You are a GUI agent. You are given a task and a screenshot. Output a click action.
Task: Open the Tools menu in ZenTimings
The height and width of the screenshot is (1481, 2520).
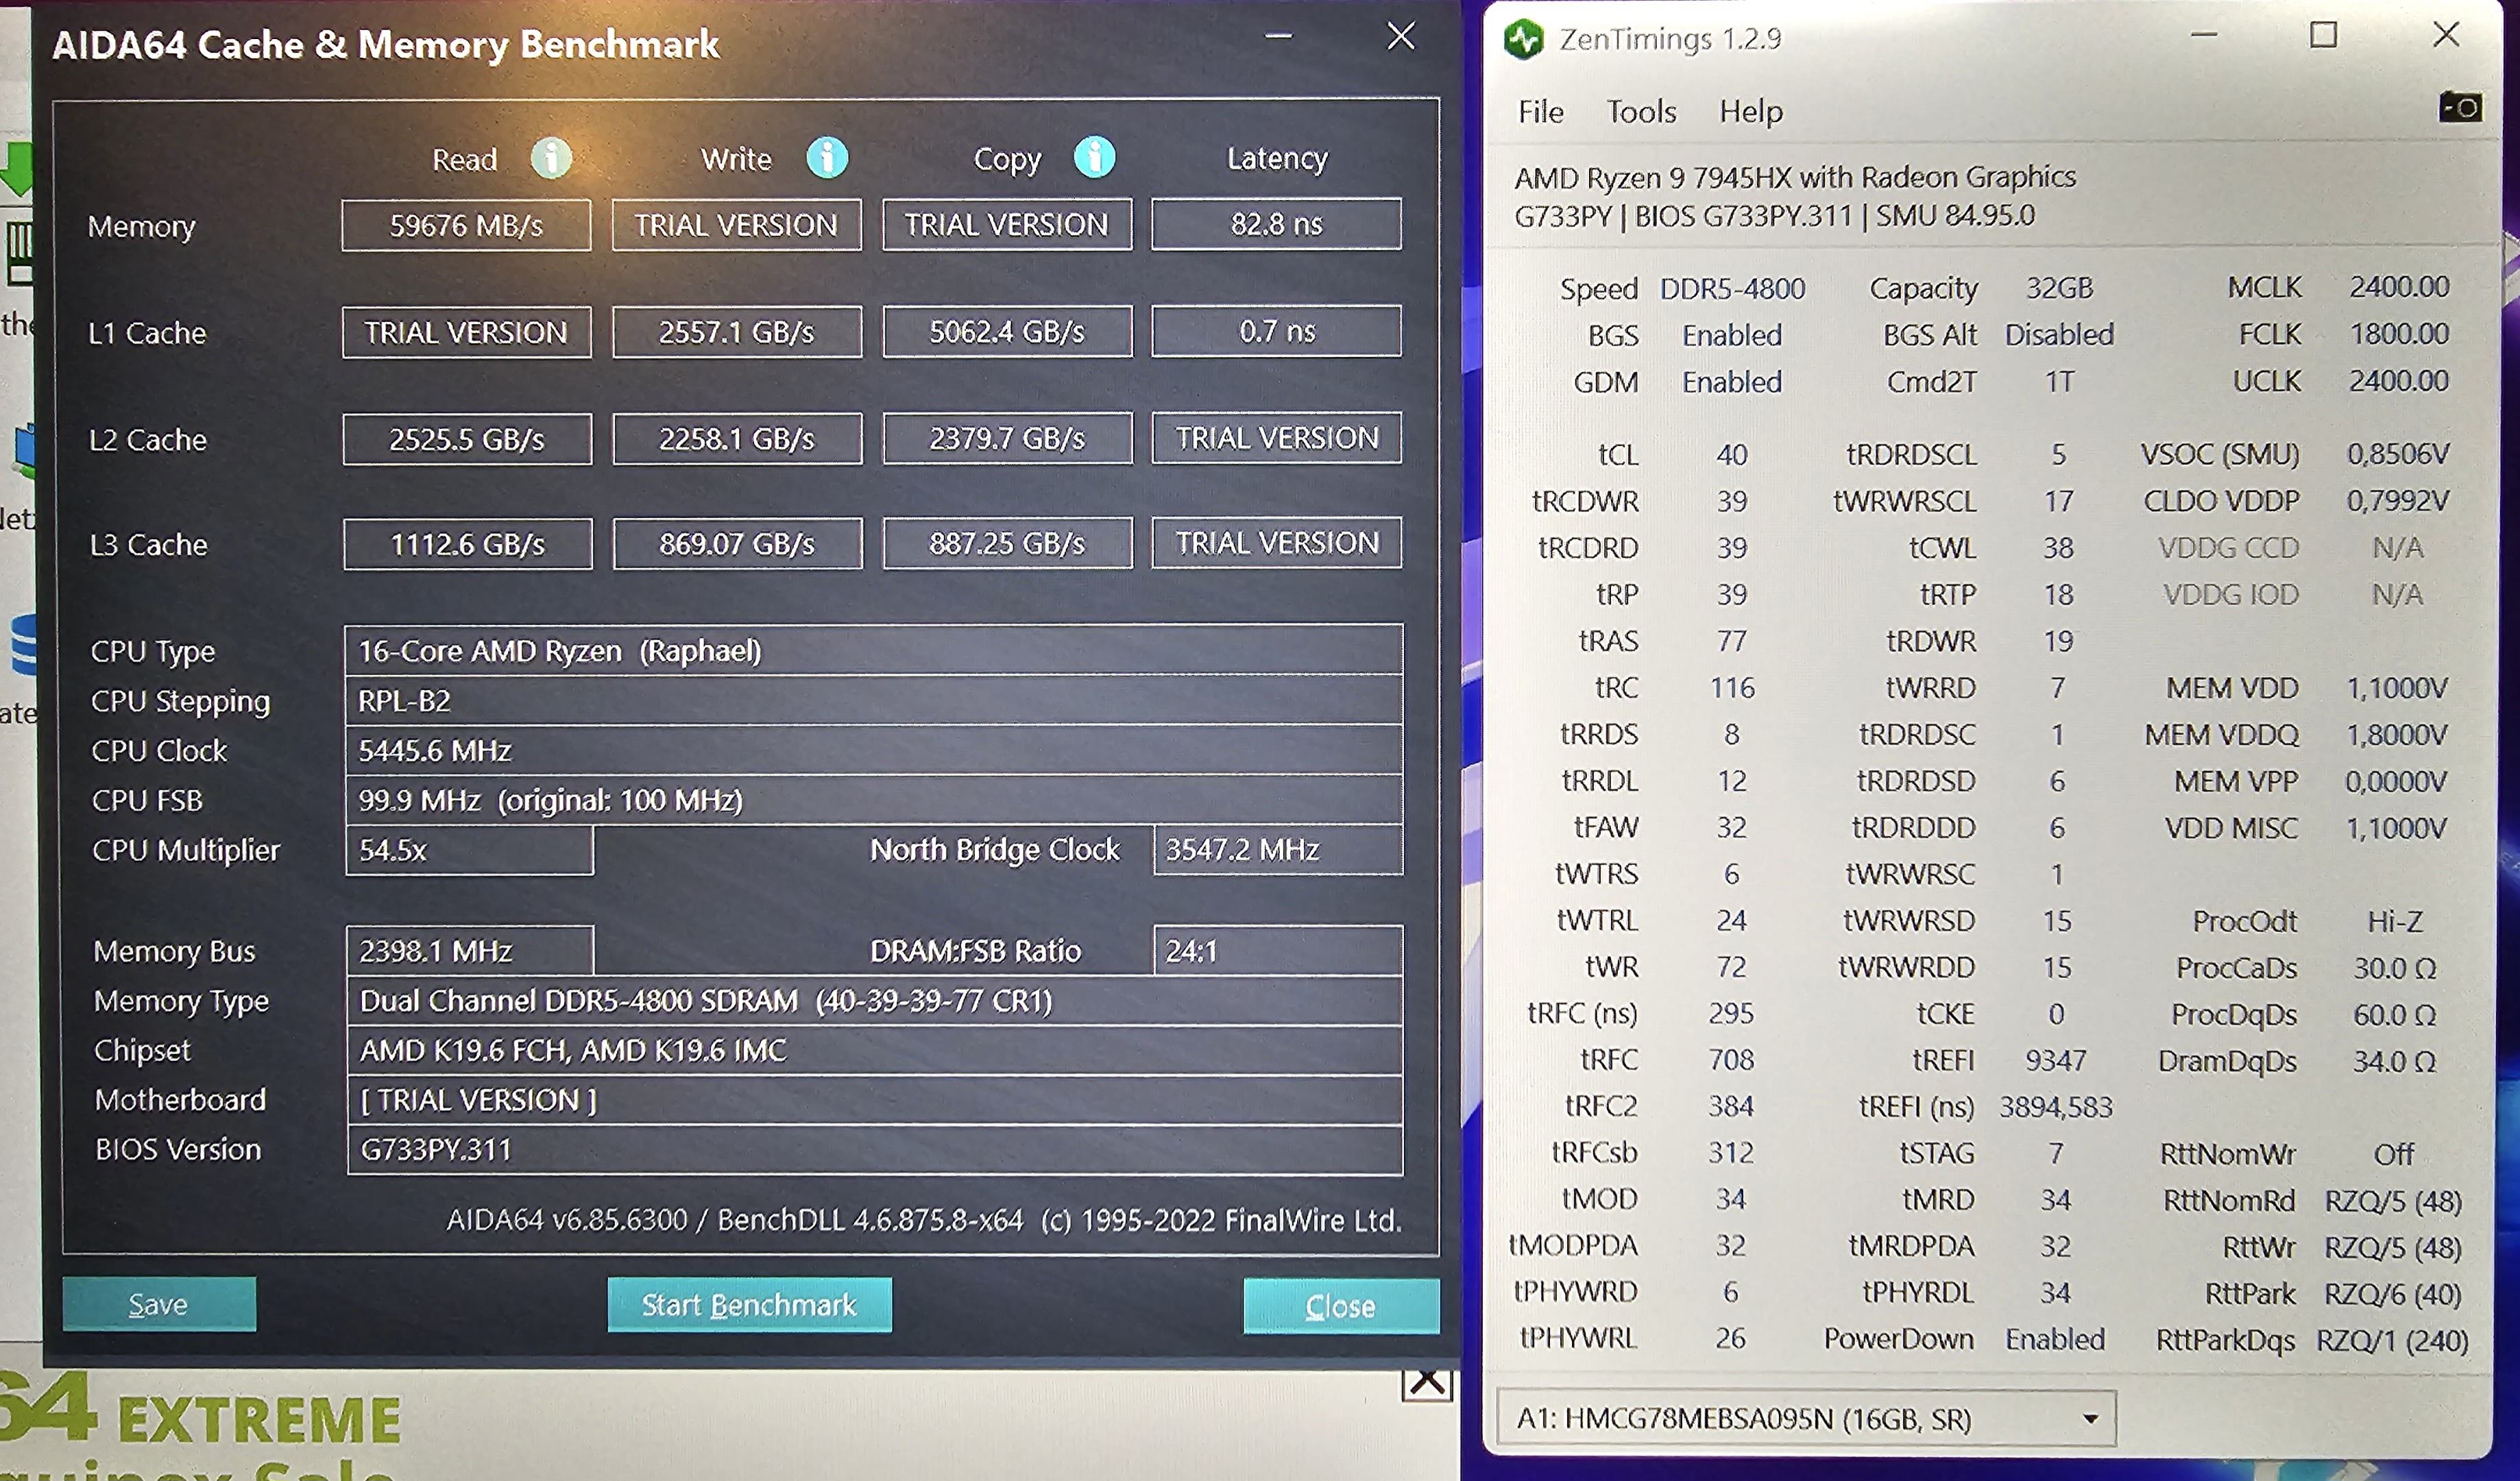(x=1641, y=111)
